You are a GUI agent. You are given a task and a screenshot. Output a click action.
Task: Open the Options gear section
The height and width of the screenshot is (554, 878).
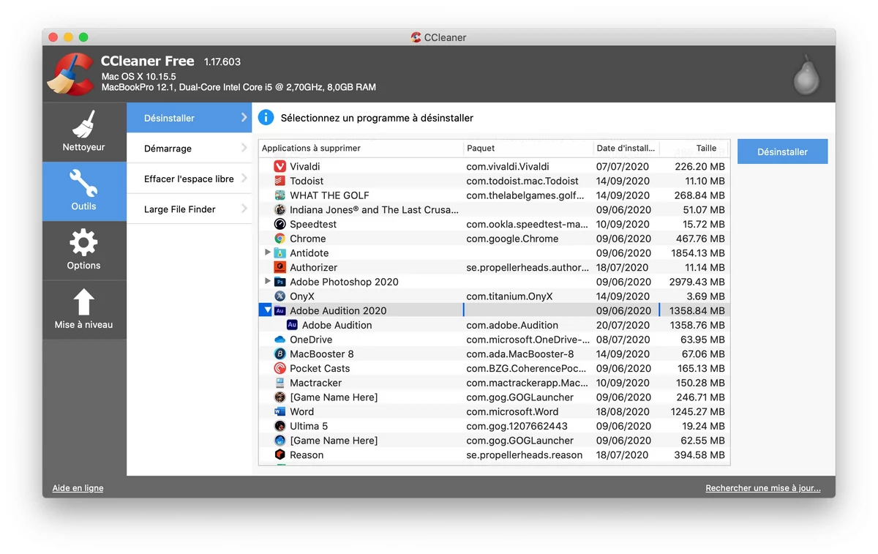pyautogui.click(x=84, y=250)
